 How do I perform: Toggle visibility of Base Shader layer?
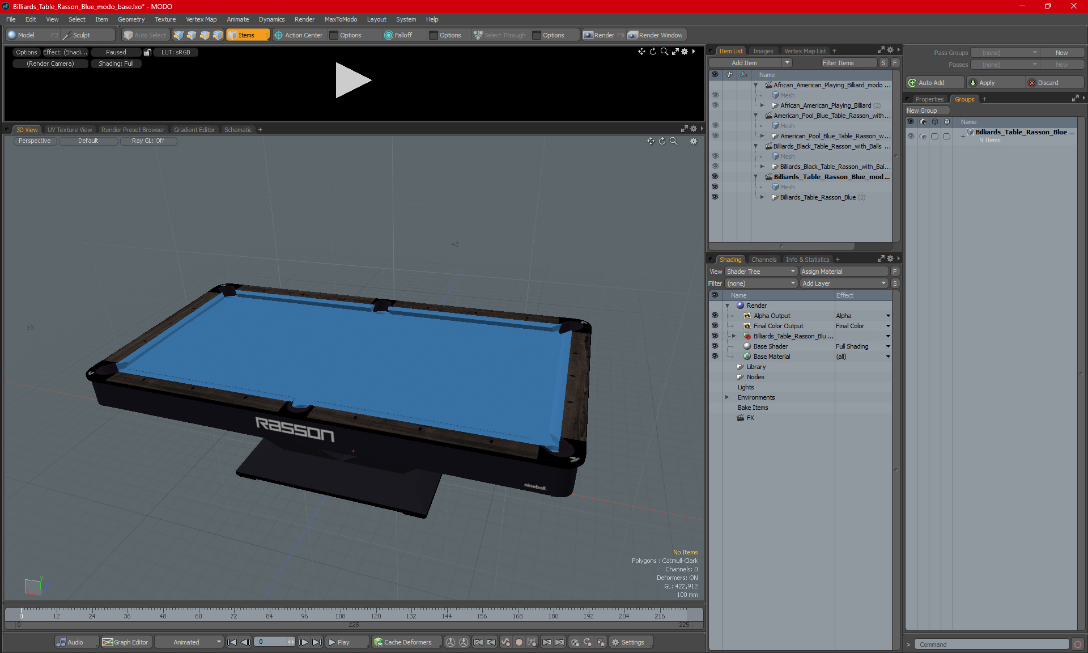715,346
